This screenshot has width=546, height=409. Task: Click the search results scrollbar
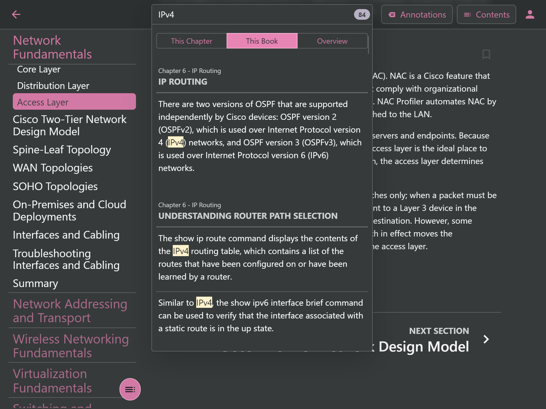coord(368,45)
